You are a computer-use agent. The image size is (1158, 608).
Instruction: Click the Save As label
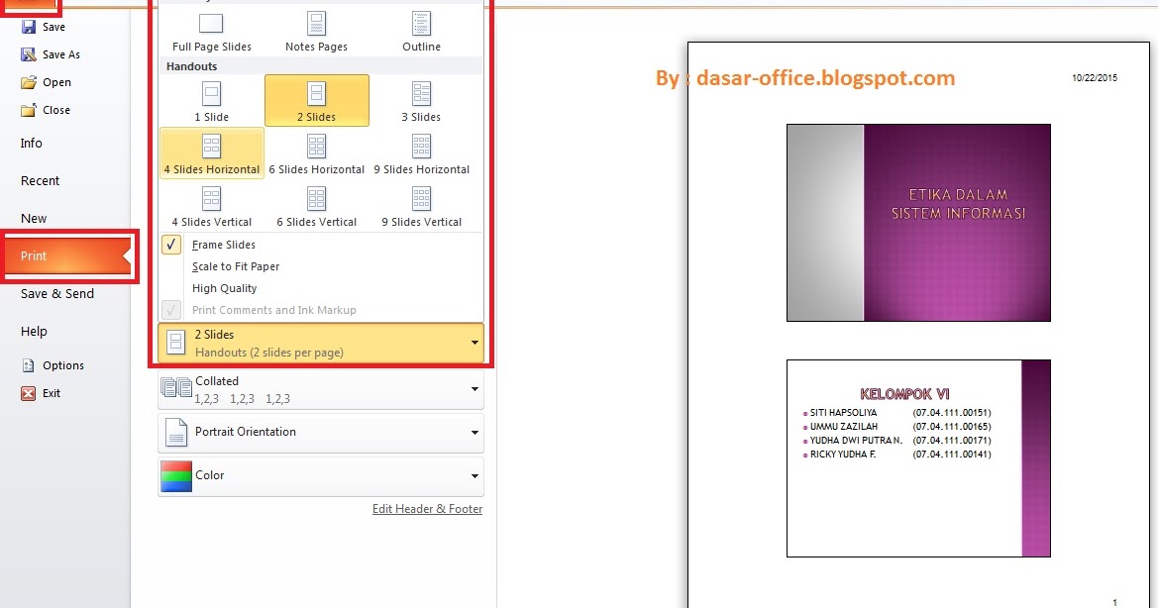click(61, 54)
